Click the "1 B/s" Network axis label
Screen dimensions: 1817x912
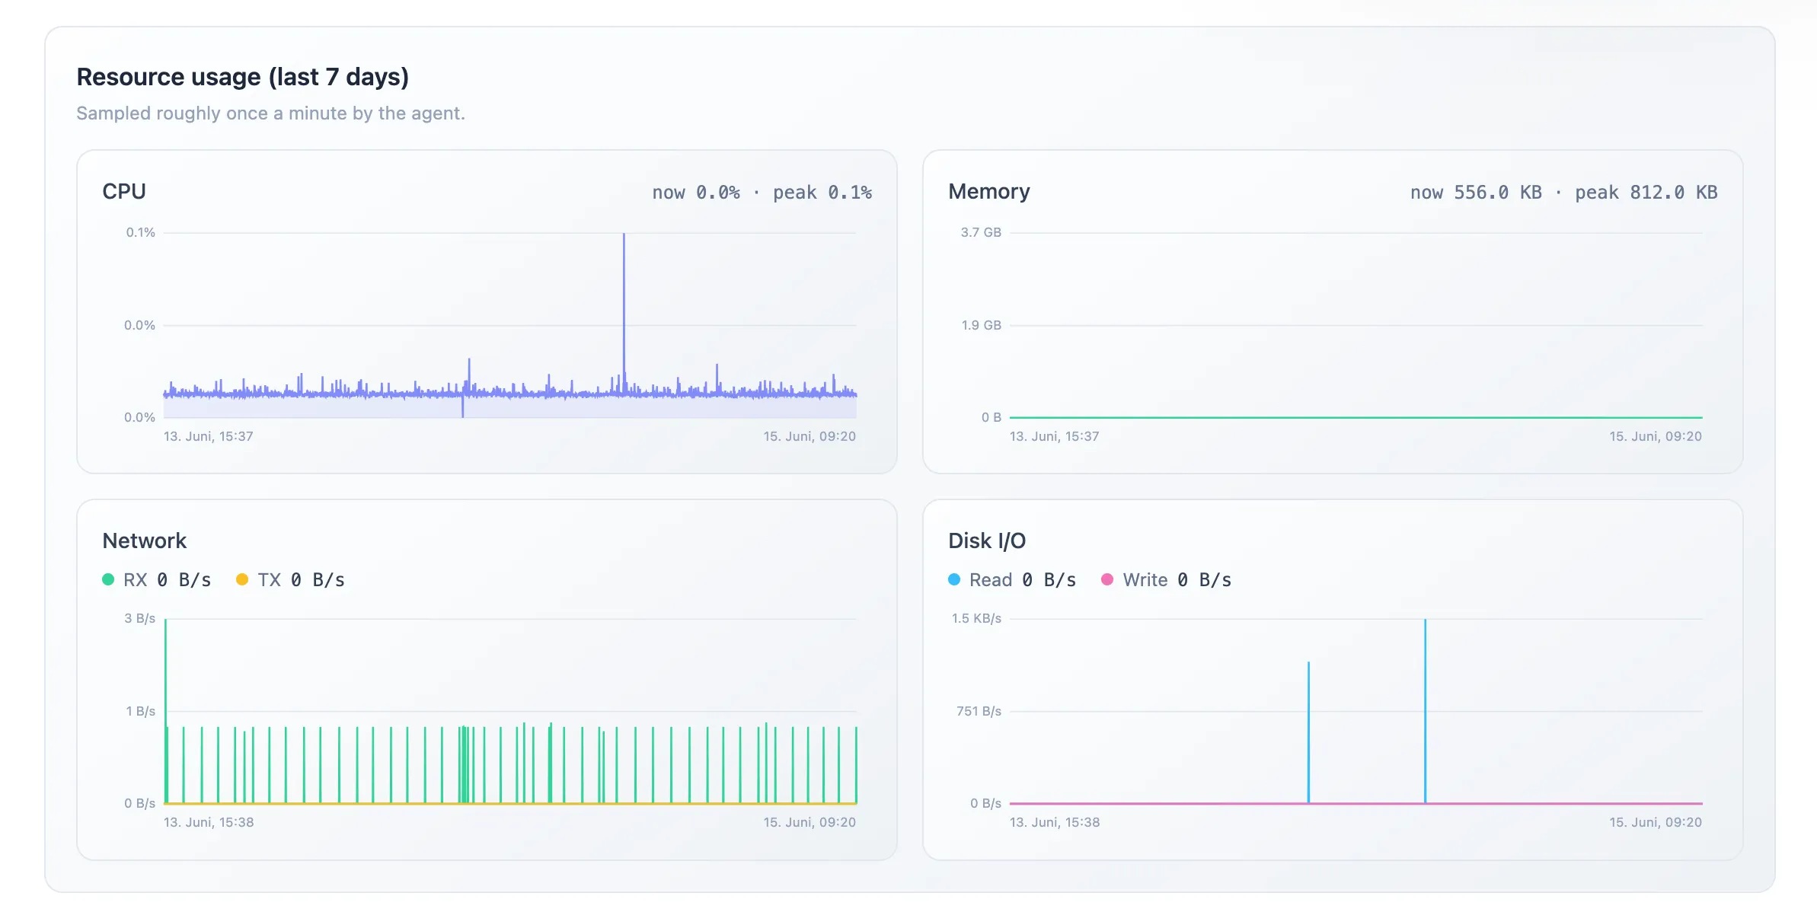click(141, 711)
